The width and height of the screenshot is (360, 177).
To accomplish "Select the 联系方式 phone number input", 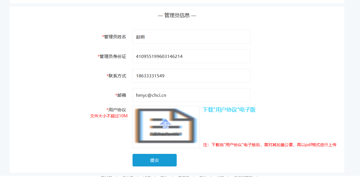I will (191, 76).
